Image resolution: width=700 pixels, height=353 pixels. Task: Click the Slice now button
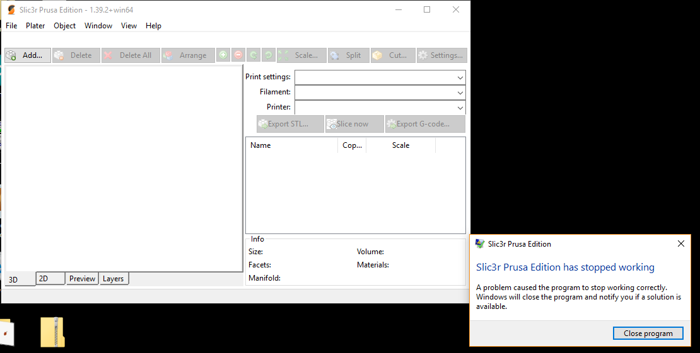[354, 124]
